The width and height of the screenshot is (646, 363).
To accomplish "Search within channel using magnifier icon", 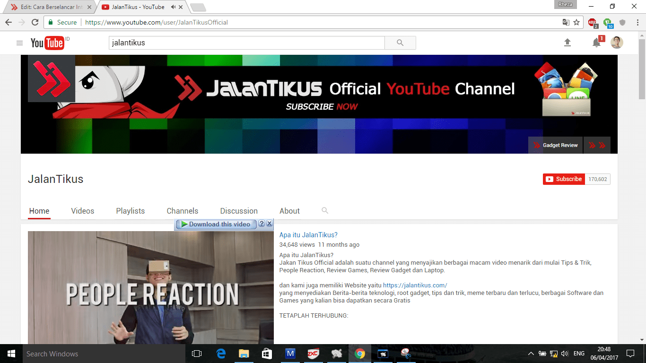I will (x=325, y=211).
